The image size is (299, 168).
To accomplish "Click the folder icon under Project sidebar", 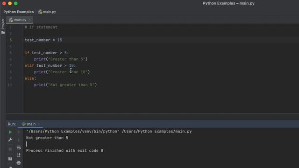I will [x=3, y=33].
